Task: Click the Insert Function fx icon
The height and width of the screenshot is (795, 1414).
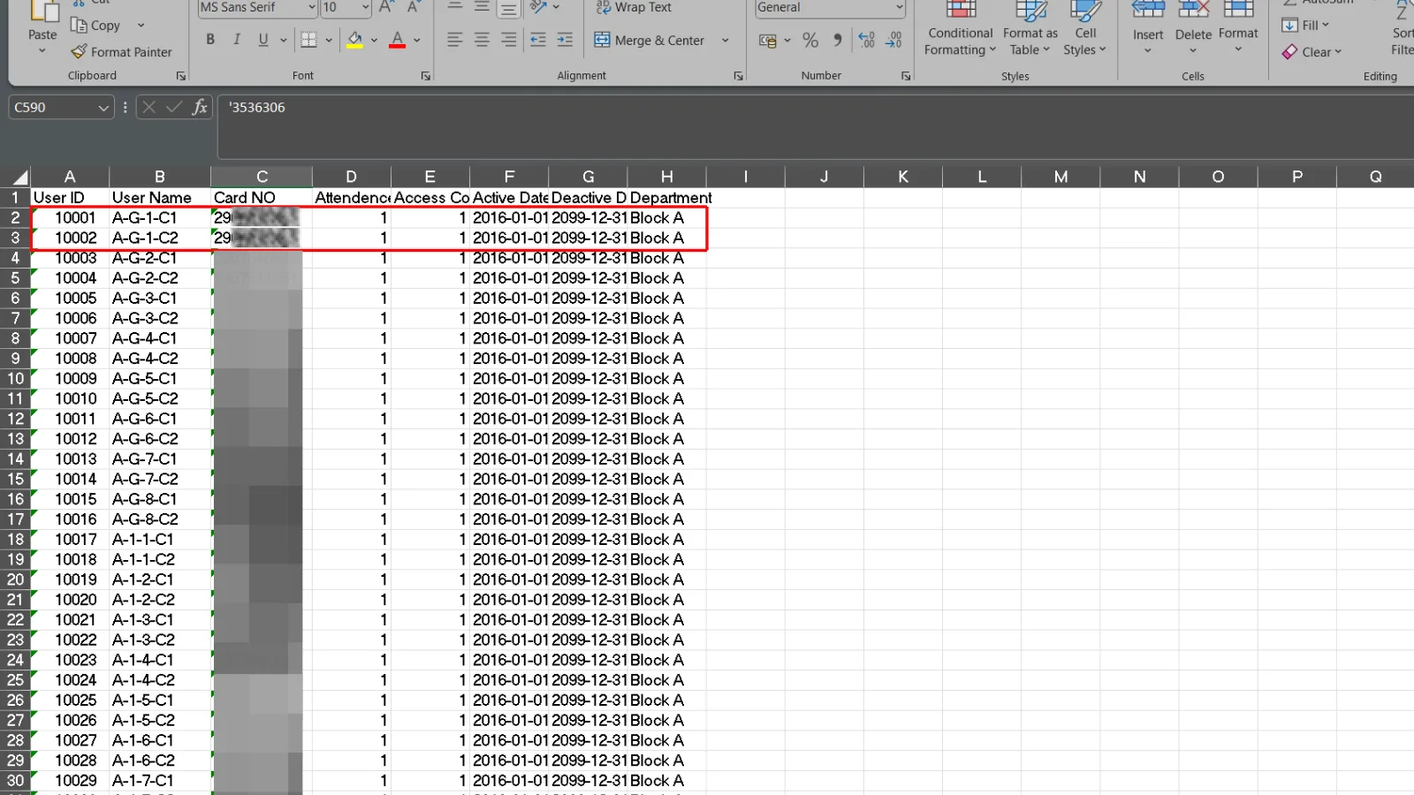Action: [x=200, y=107]
